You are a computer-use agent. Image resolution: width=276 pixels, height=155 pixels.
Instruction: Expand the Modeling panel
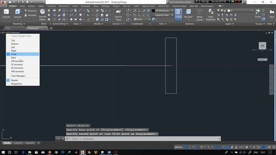[19, 24]
